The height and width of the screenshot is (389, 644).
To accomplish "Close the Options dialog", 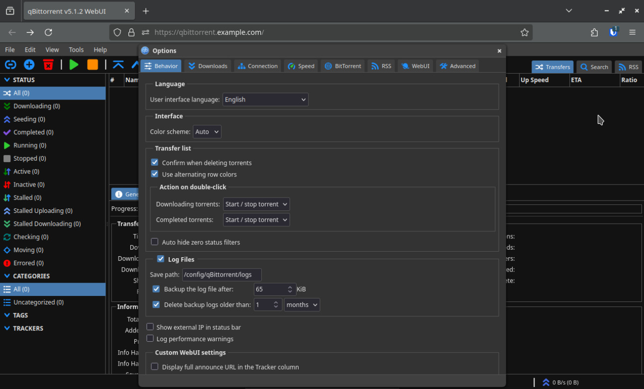I will click(499, 51).
